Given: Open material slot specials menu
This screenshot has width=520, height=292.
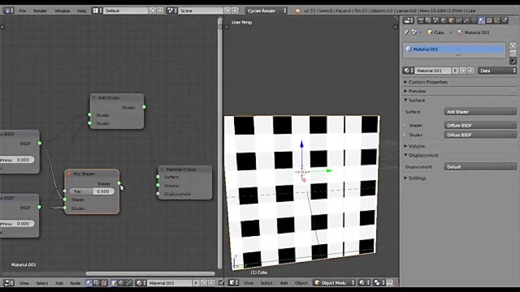Looking at the screenshot, I should [512, 61].
